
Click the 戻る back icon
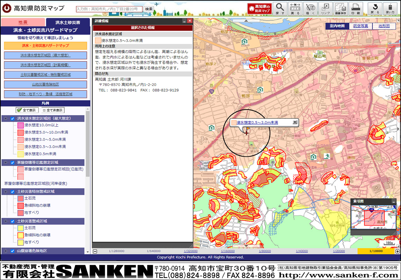pos(375,9)
